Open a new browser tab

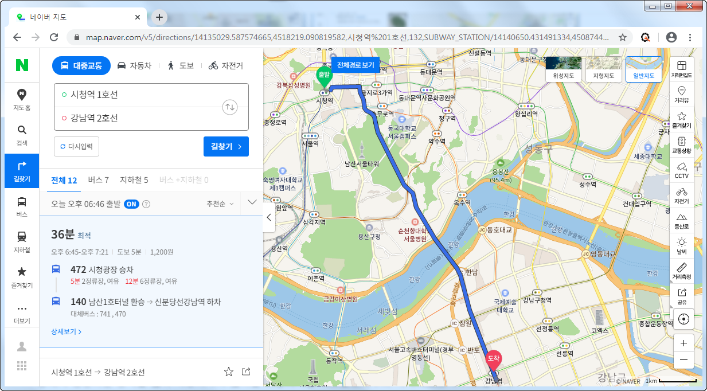159,17
